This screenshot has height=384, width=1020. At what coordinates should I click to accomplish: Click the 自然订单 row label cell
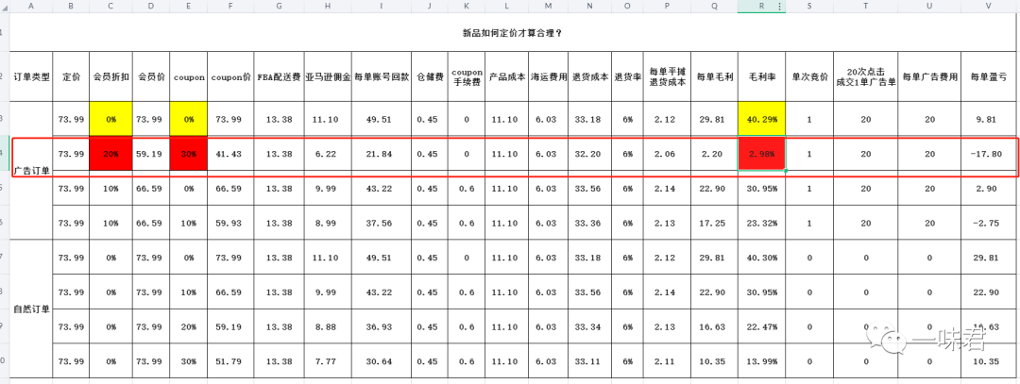32,309
